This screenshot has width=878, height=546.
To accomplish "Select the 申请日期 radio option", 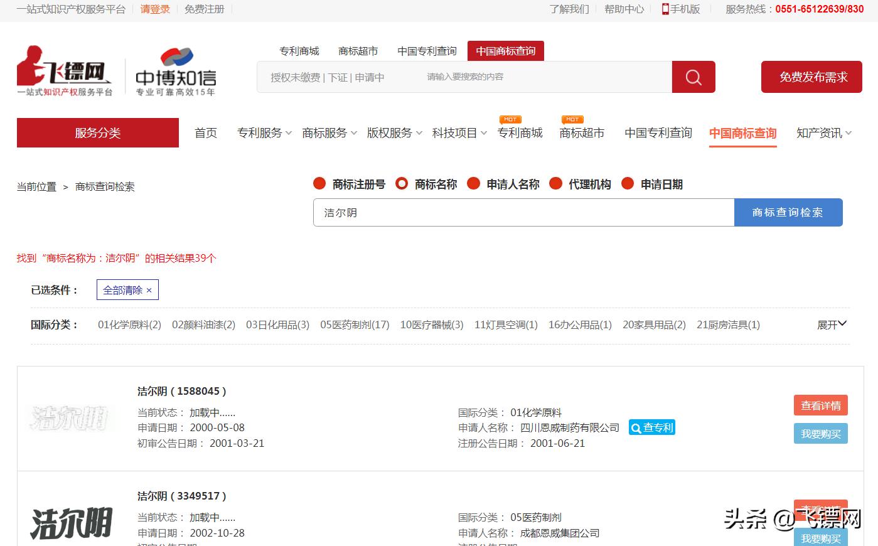I will coord(628,183).
